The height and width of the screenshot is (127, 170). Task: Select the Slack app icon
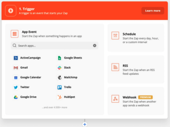pos(59,68)
